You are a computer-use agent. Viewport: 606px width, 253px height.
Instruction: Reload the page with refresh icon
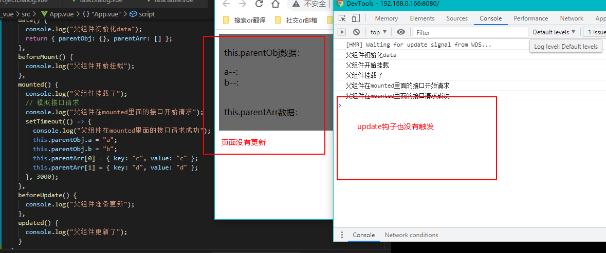coord(260,4)
